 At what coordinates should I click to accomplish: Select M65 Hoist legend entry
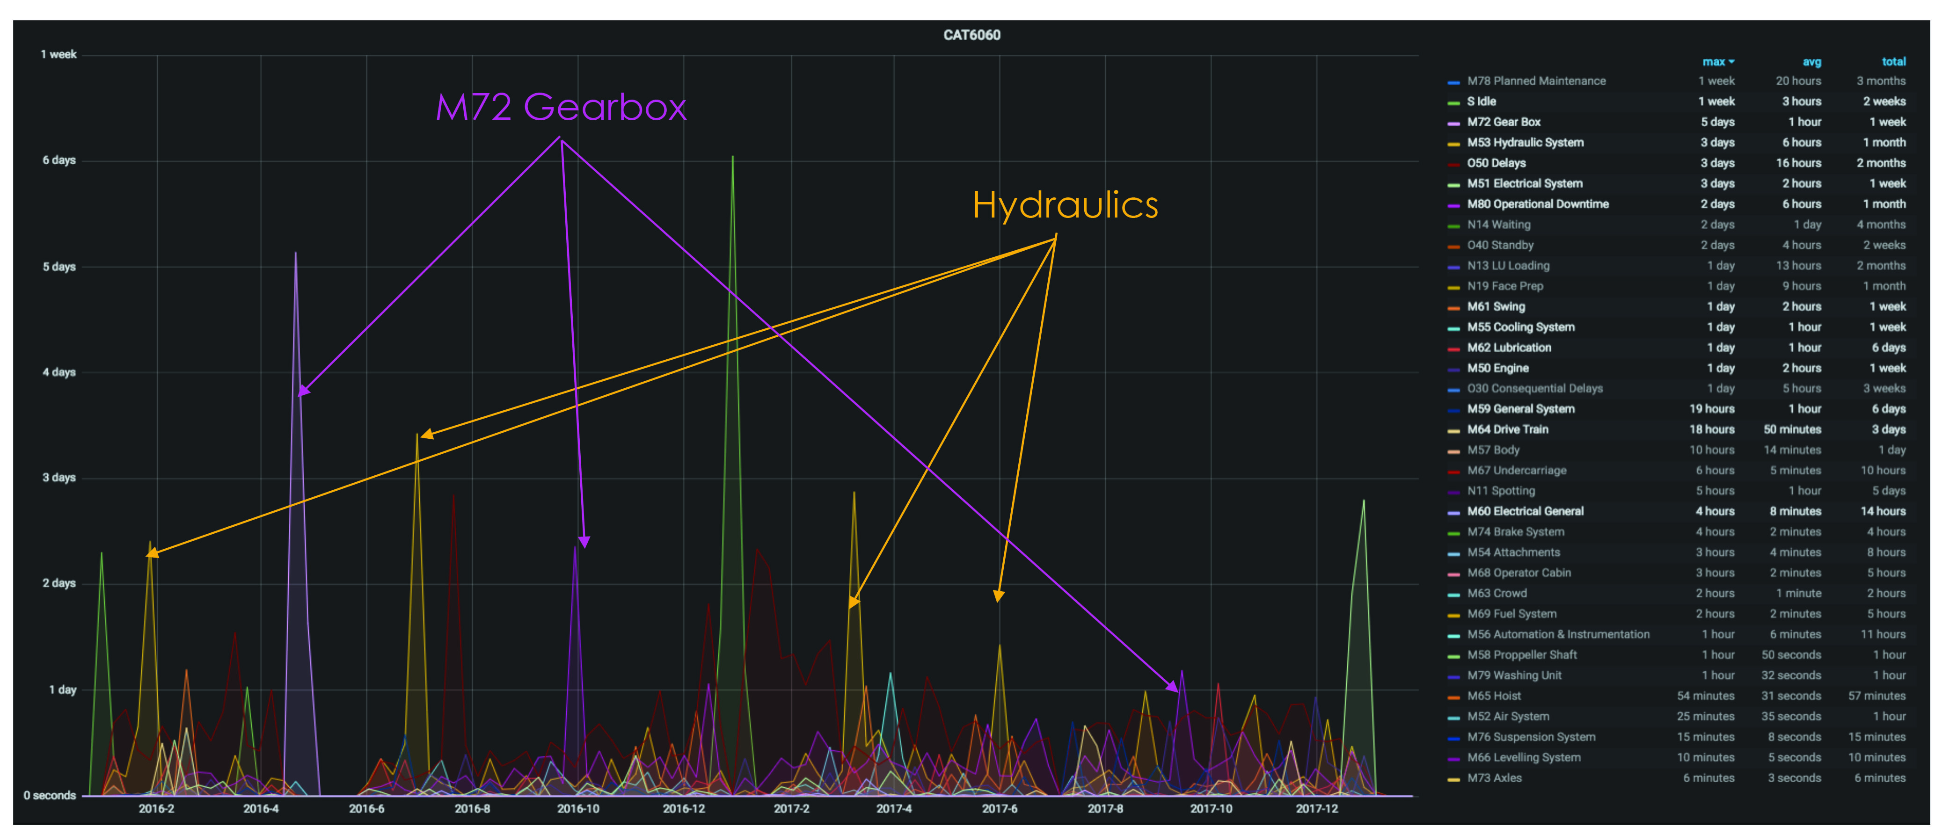(1493, 696)
